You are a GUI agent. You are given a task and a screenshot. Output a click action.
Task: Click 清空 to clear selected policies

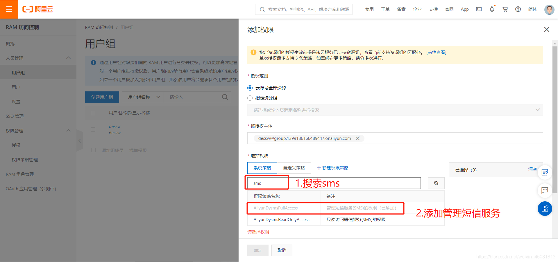pyautogui.click(x=532, y=169)
